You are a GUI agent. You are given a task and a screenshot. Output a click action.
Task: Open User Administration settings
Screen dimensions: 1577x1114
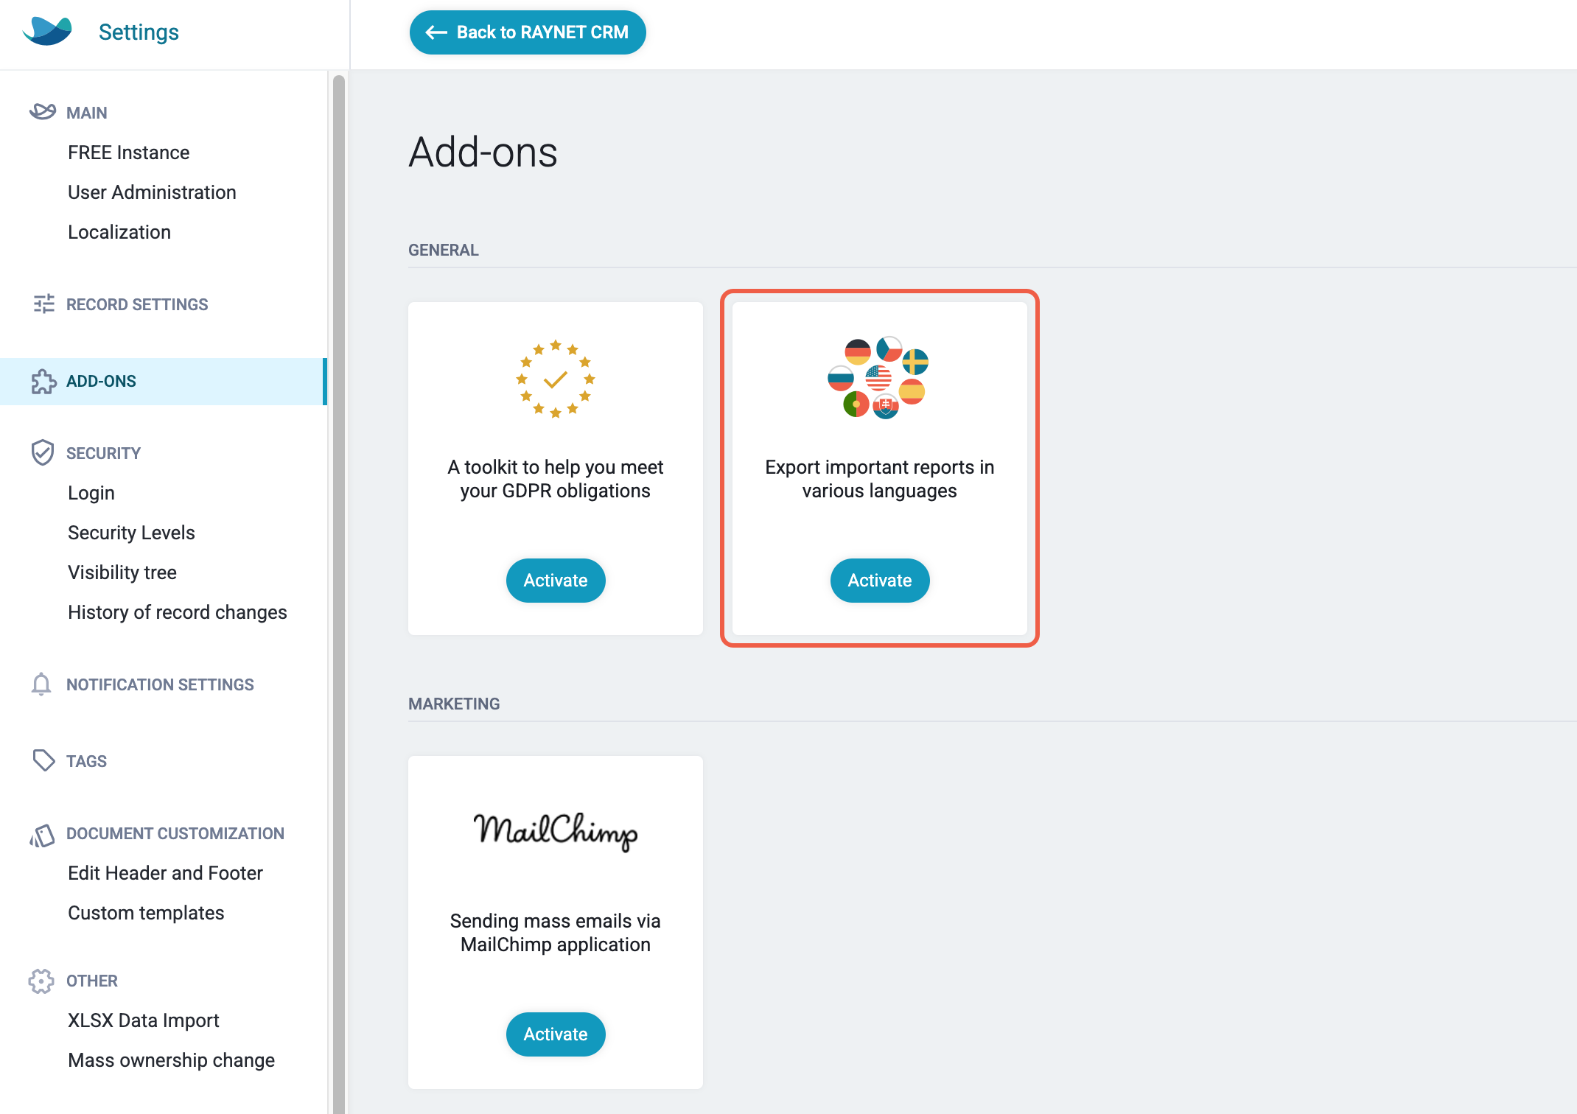click(x=152, y=192)
